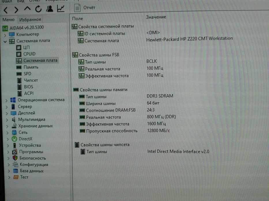Viewport: 269px width, 201px height.
Task: Click the Компьютер monitor icon
Action: (x=12, y=34)
